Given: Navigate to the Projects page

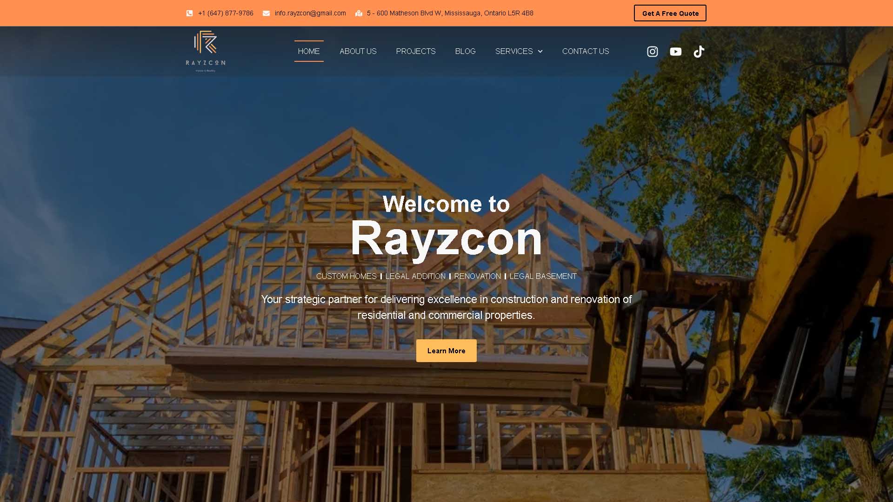Looking at the screenshot, I should click(x=415, y=51).
